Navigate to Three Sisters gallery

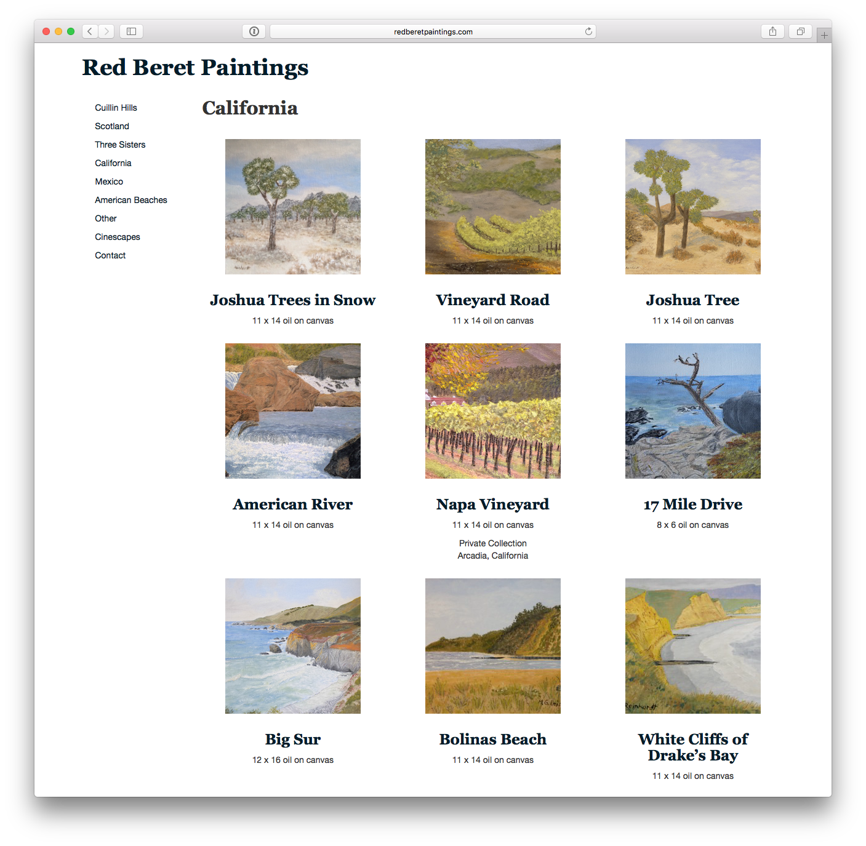point(120,145)
